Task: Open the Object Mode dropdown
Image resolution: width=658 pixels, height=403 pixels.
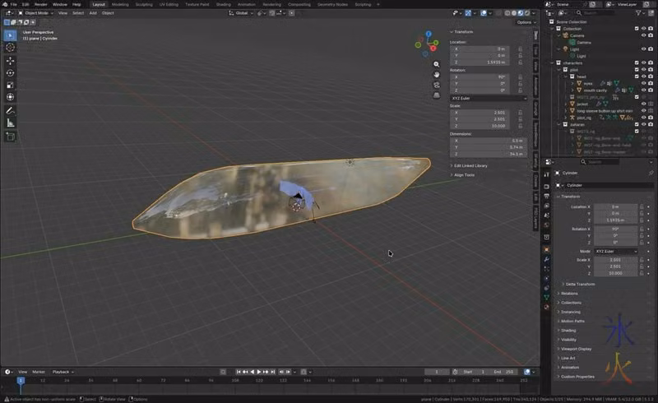Action: [36, 13]
